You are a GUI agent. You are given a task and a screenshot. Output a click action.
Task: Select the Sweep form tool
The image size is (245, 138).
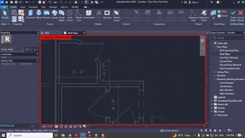pos(54,15)
